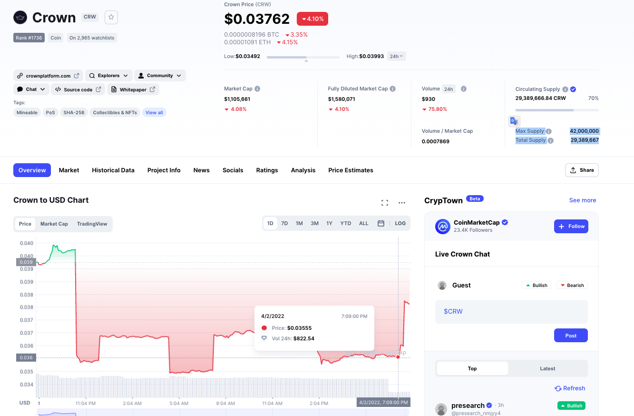Viewport: 634px width, 416px height.
Task: Show info for Max Supply
Action: pyautogui.click(x=549, y=131)
